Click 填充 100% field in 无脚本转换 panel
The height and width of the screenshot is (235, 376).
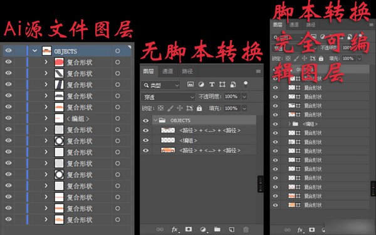point(232,108)
